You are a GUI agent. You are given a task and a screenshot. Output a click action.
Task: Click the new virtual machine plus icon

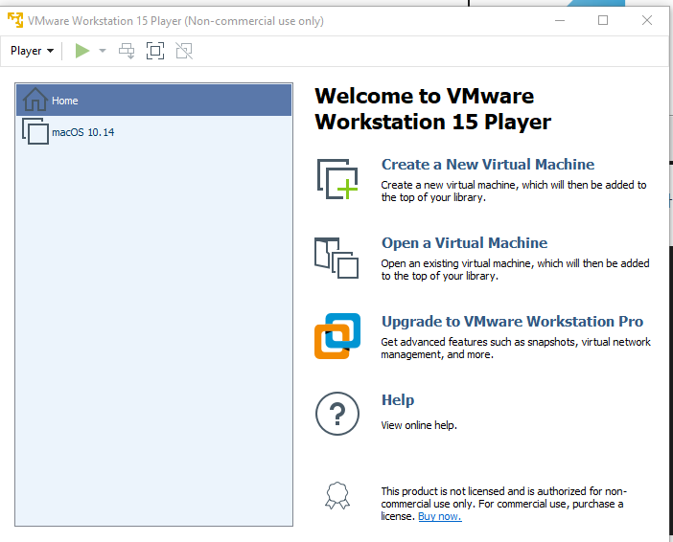(337, 179)
